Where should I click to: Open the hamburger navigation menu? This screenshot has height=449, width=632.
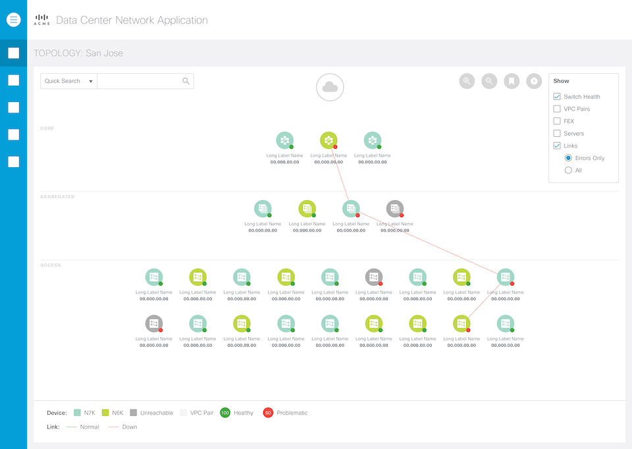14,20
